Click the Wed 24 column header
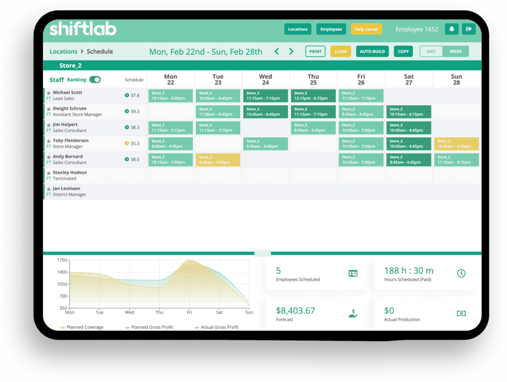507x382 pixels. tap(265, 80)
